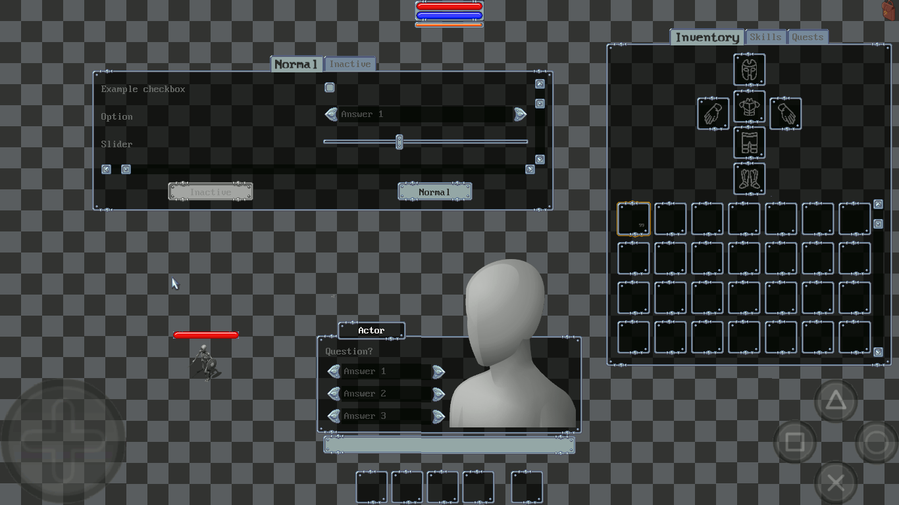Select the boots equipment slot
The width and height of the screenshot is (899, 505).
749,178
